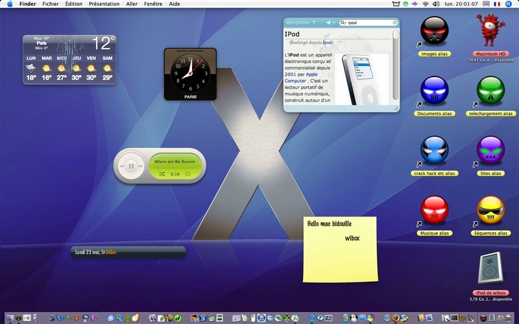Click the 12° temperature in weather widget
Screen dimensions: 519x324
pyautogui.click(x=104, y=43)
